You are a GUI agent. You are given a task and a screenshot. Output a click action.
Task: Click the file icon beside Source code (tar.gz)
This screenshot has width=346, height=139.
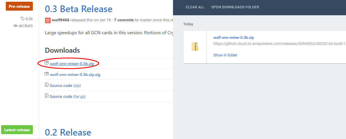46,96
